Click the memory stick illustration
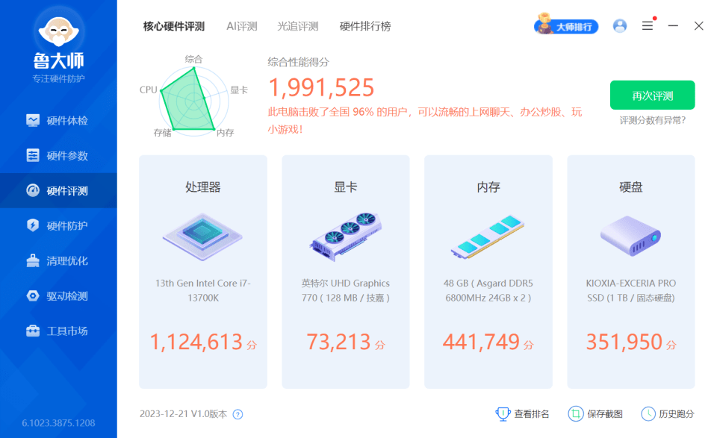 488,237
